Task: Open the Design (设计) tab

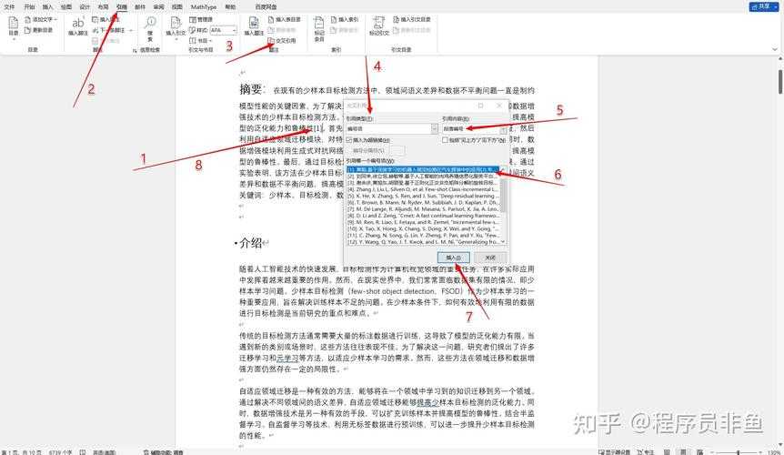Action: pyautogui.click(x=85, y=7)
